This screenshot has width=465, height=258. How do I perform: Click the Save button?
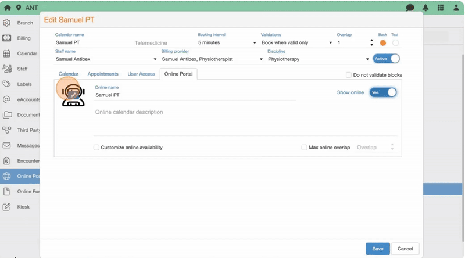[x=378, y=249]
